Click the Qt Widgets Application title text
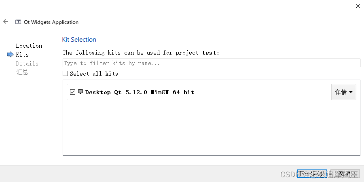The image size is (364, 182). [51, 22]
